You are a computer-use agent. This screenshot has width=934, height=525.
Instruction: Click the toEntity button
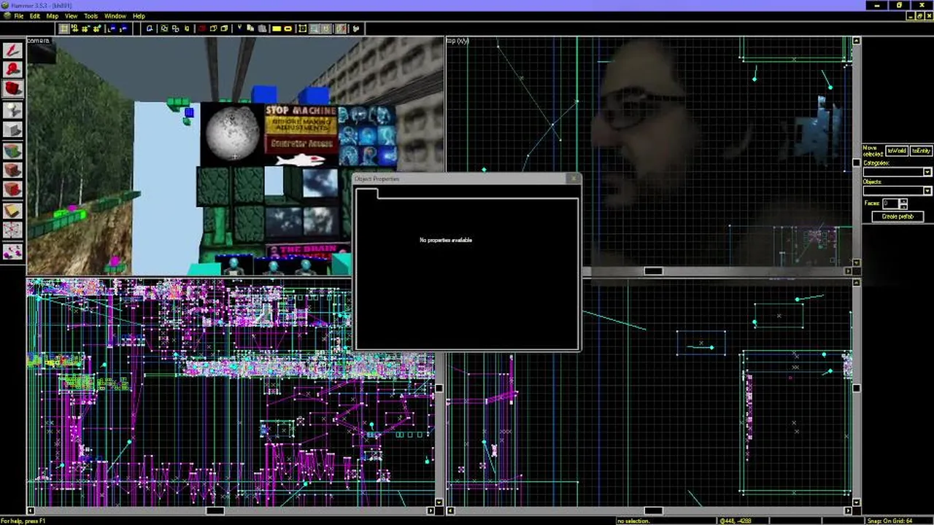pos(921,151)
